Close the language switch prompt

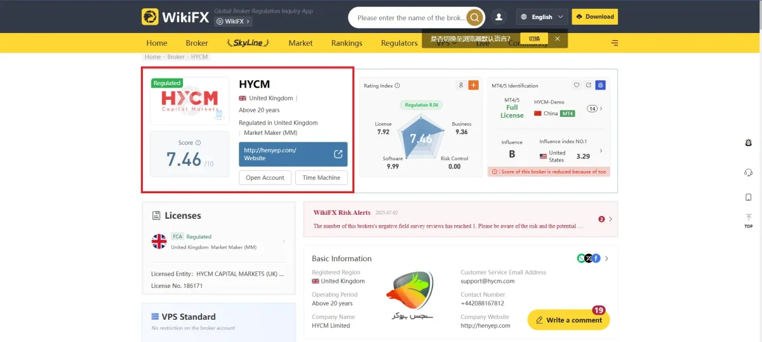[x=557, y=39]
